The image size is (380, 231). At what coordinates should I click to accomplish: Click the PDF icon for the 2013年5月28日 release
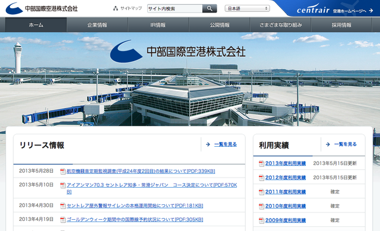click(x=63, y=172)
